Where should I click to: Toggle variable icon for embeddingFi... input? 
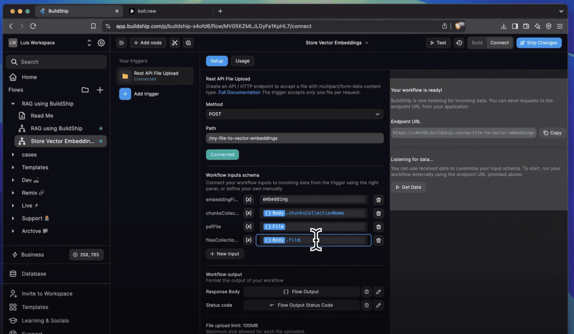(249, 200)
